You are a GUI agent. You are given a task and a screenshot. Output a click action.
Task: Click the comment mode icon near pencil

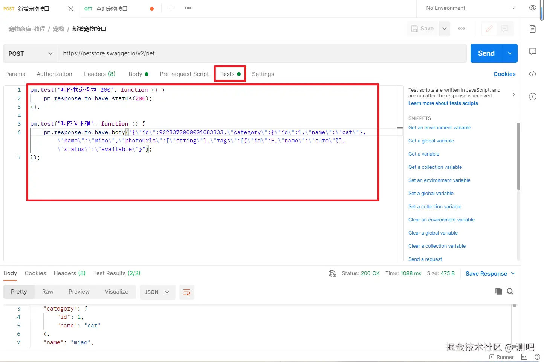[x=505, y=29]
